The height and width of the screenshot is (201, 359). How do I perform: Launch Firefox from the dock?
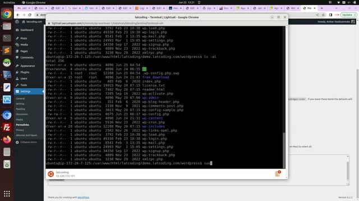[x=7, y=140]
